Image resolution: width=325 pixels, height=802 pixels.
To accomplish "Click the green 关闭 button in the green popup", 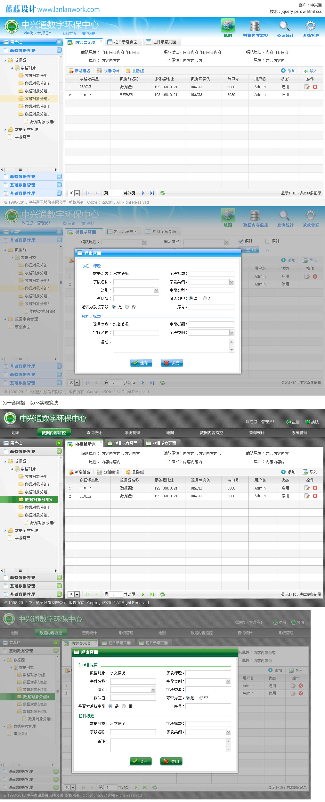I will click(x=171, y=761).
